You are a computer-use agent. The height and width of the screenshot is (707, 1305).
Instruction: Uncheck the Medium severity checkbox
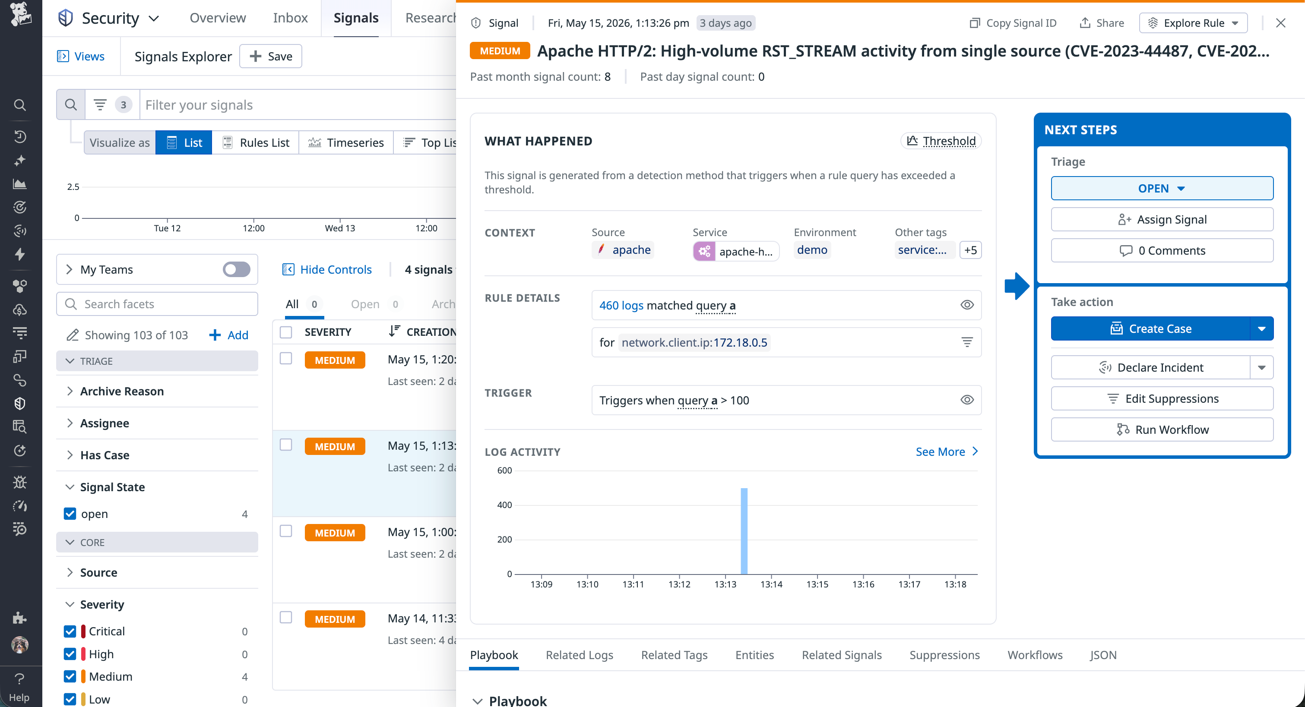pyautogui.click(x=70, y=677)
